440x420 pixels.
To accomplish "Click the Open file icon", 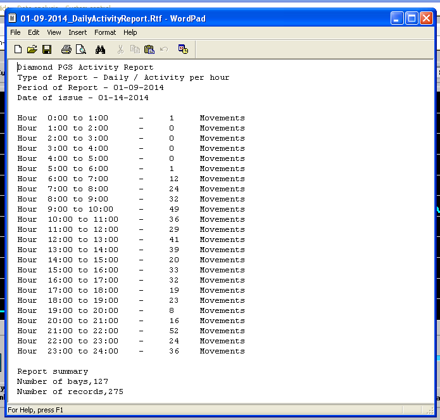I will [32, 49].
